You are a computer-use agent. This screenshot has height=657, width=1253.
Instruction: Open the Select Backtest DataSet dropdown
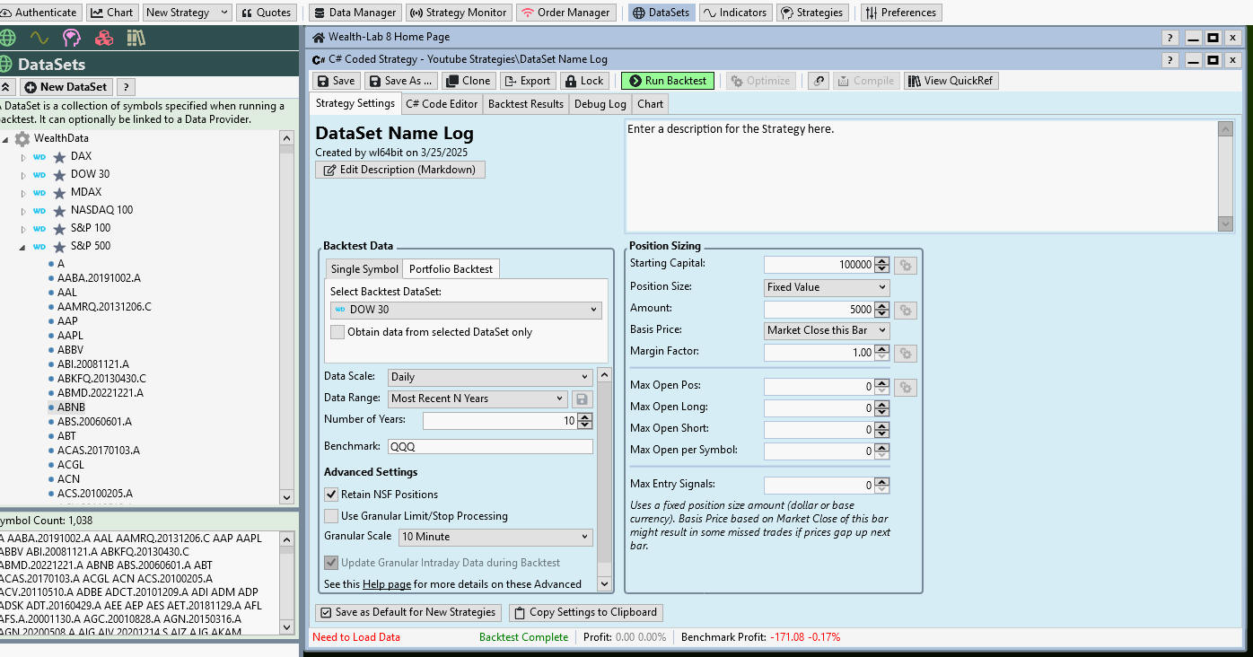[x=466, y=310]
